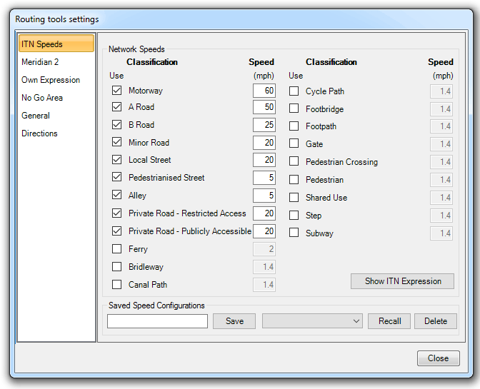The image size is (480, 389).
Task: Toggle the Pedestrianised Street checkbox
Action: pos(116,178)
